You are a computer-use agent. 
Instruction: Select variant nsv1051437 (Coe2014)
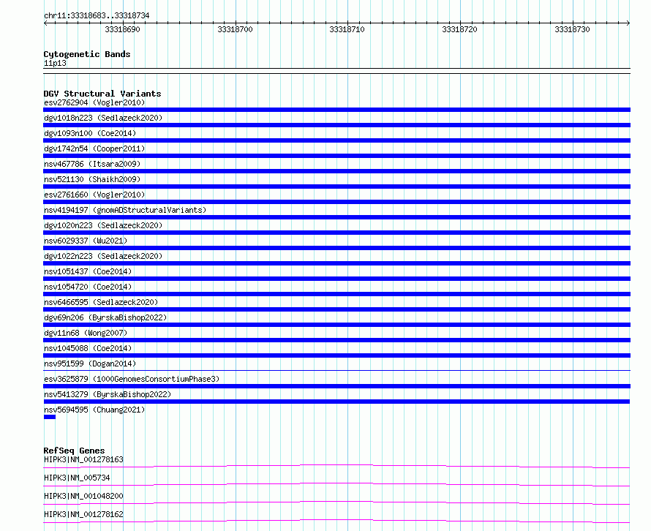88,271
